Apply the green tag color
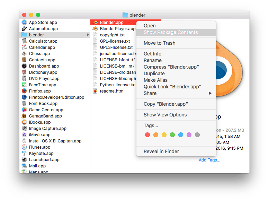This screenshot has height=201, width=269. (x=172, y=135)
